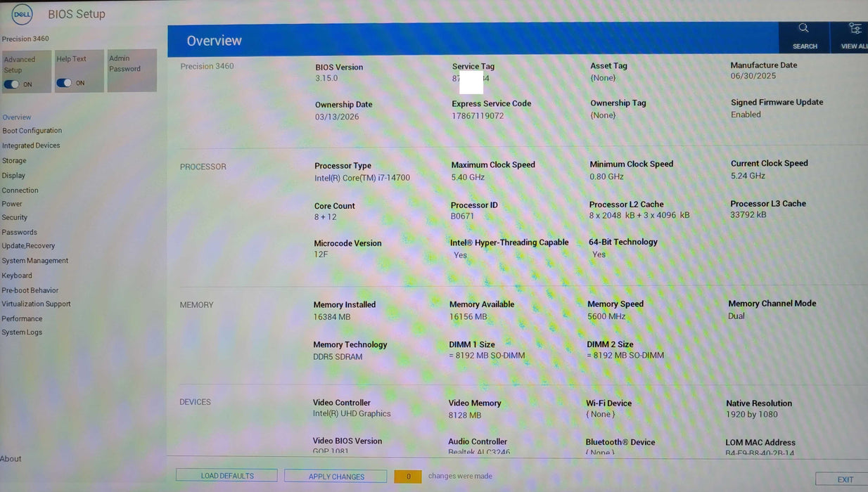This screenshot has height=492, width=868.
Task: Click the Dell logo icon
Action: (x=22, y=14)
